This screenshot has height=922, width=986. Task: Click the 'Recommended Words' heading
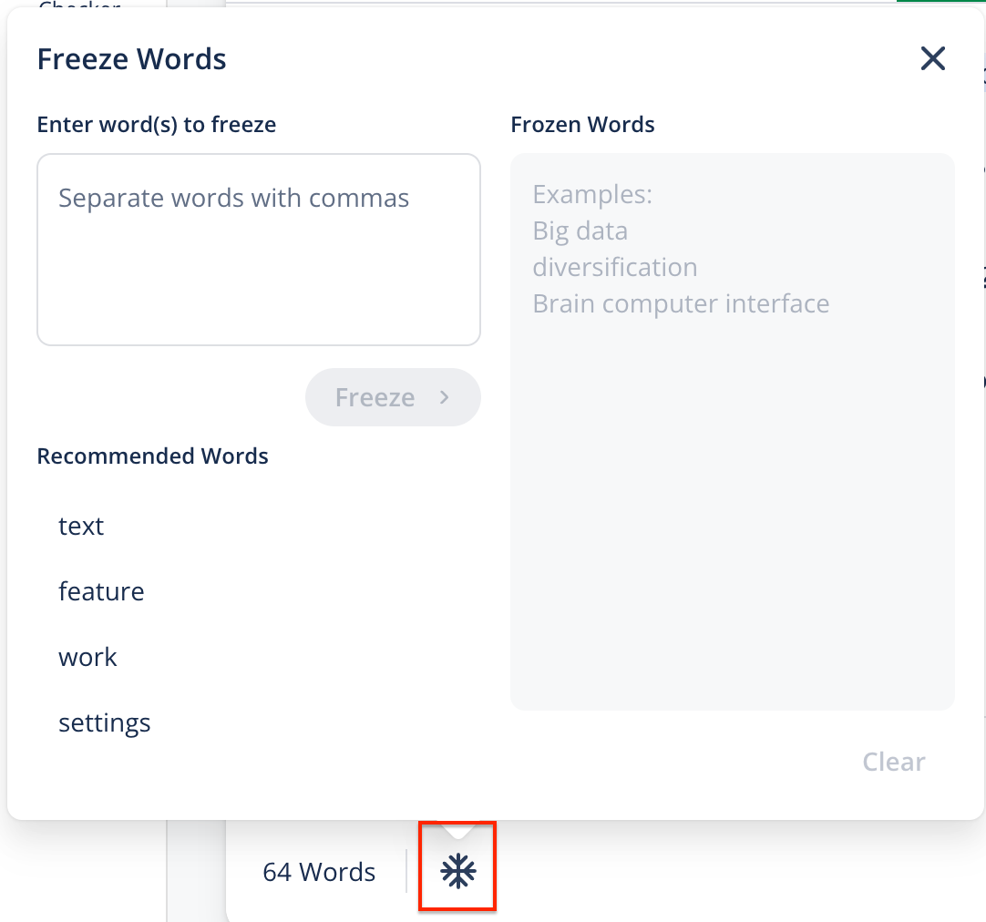click(x=152, y=456)
